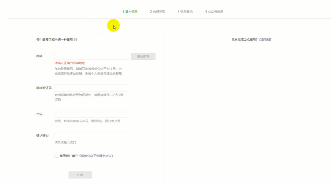This screenshot has height=184, width=331.
Task: Click the 激活邮箱 button
Action: pos(143,56)
